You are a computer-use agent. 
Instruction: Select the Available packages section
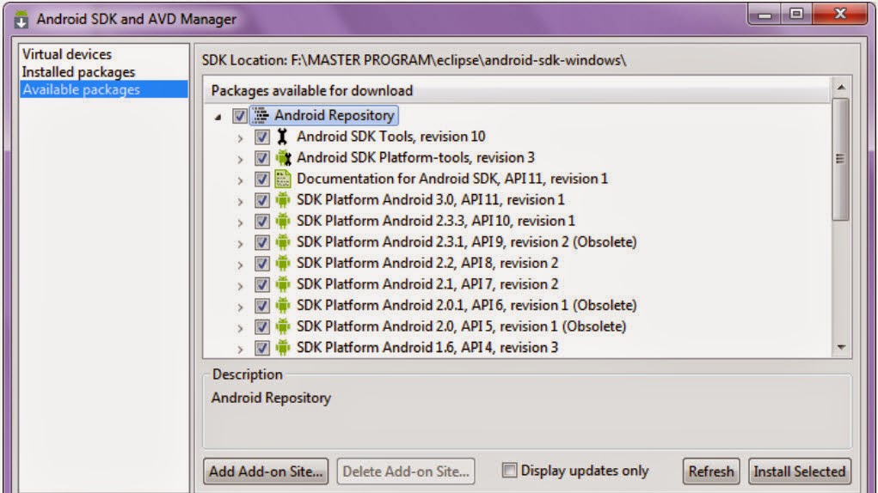coord(103,89)
